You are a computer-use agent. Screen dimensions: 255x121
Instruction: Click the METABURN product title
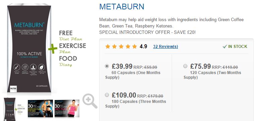click(x=122, y=7)
